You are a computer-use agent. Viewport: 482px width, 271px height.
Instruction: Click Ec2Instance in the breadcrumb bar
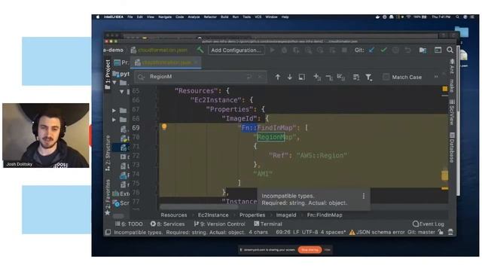click(213, 215)
